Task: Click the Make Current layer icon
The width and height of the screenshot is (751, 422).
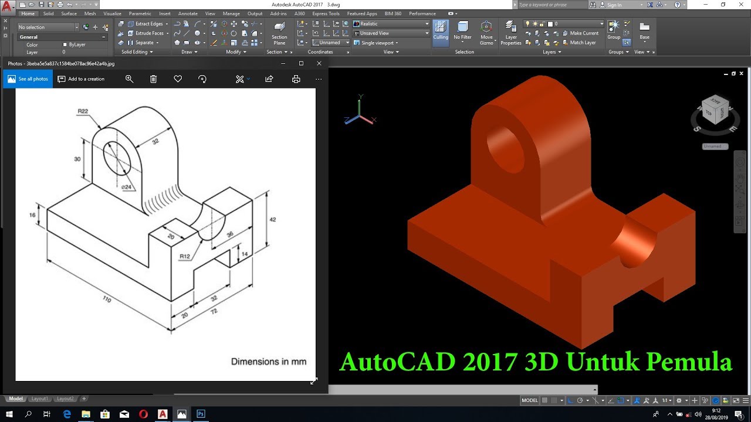Action: point(579,33)
